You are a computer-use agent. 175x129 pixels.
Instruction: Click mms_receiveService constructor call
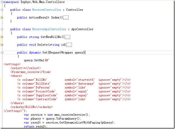(73, 115)
